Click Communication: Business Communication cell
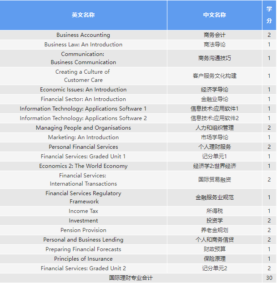This screenshot has width=277, height=283. 83,58
